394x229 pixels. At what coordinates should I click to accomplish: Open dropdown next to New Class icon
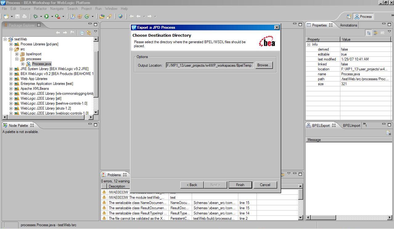(x=92, y=17)
